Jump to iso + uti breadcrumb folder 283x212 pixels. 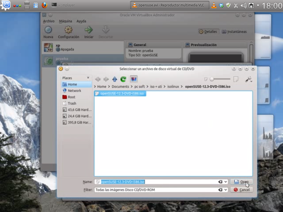156,86
